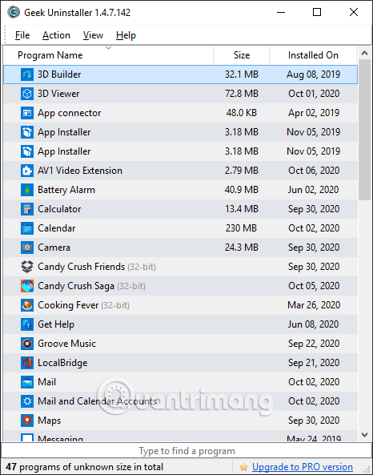Image resolution: width=373 pixels, height=475 pixels.
Task: Open the Action menu
Action: [56, 35]
